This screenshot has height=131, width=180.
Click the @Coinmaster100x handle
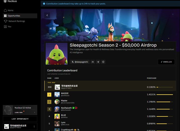[x=68, y=103]
